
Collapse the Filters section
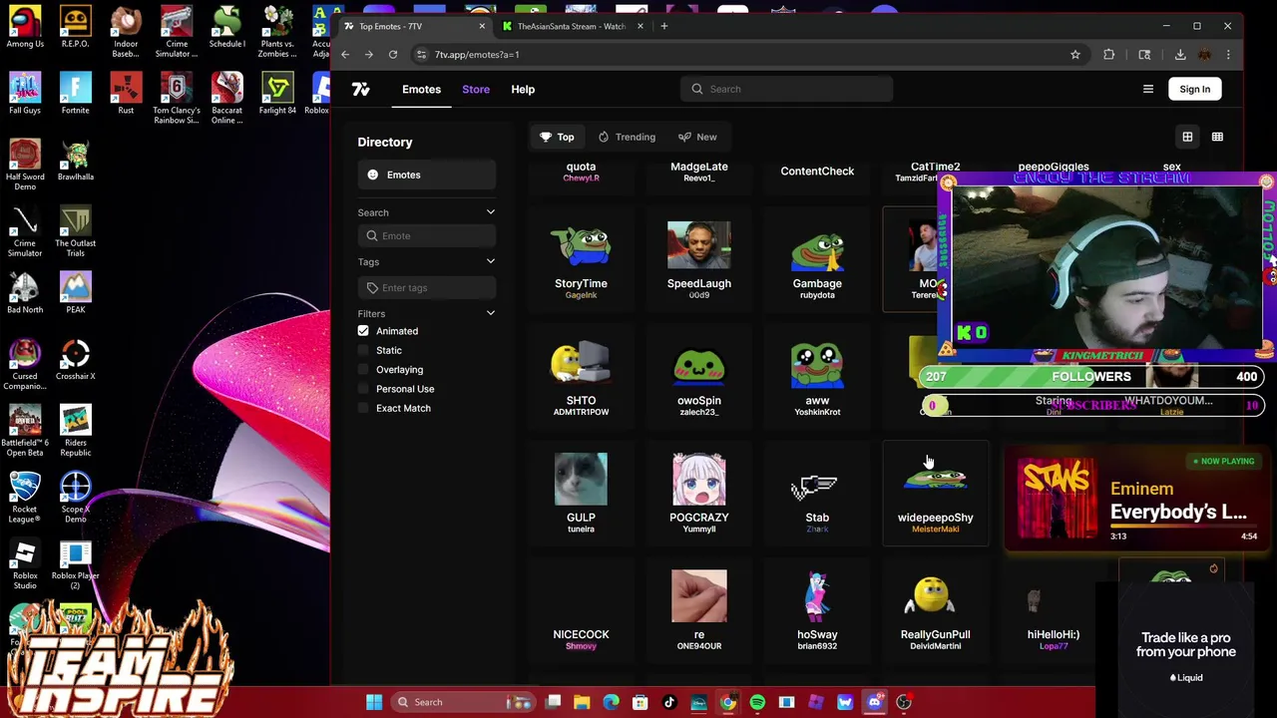tap(490, 313)
